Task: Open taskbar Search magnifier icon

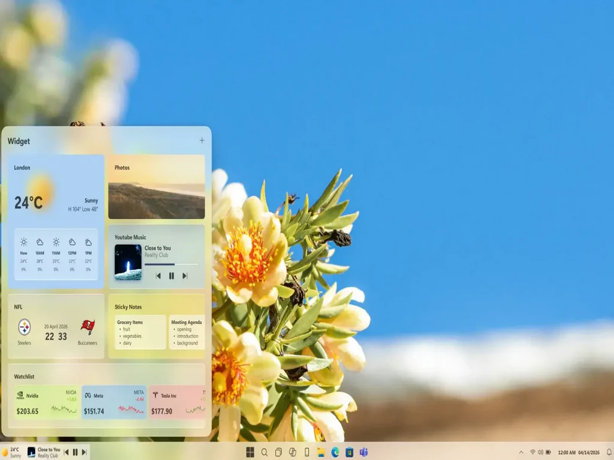Action: (264, 452)
